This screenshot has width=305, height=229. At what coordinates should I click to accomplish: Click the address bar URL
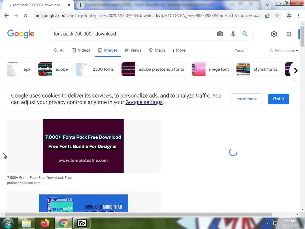coord(150,16)
